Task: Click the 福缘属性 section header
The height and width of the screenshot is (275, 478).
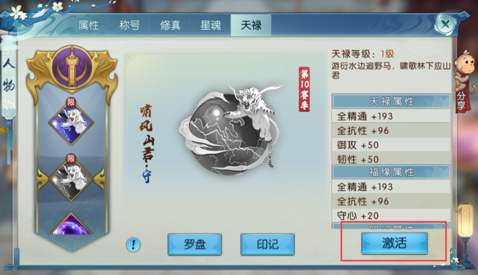Action: tap(391, 172)
